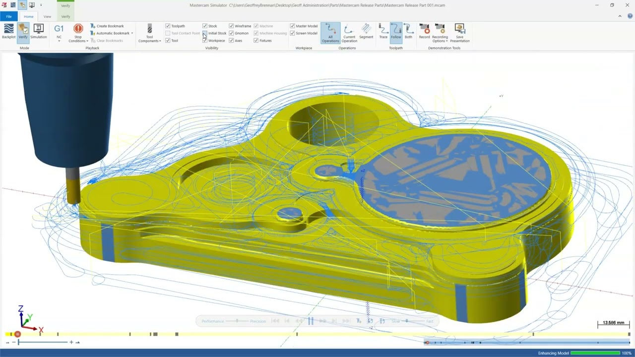Toggle Gnomon visibility checkbox
The height and width of the screenshot is (357, 635).
tap(231, 33)
